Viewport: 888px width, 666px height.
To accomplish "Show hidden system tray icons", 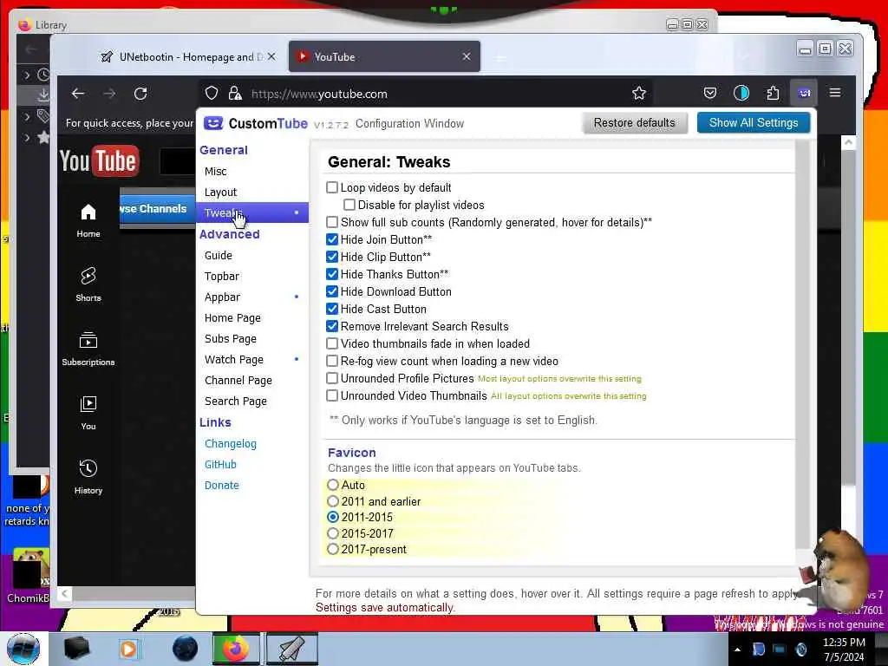I will (737, 650).
